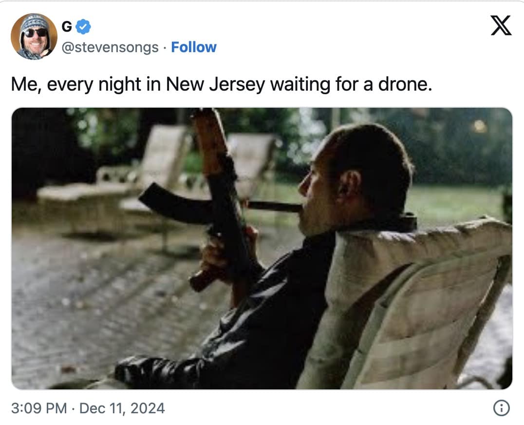
Task: Click the glowing light in the photo background
Action: (x=480, y=126)
